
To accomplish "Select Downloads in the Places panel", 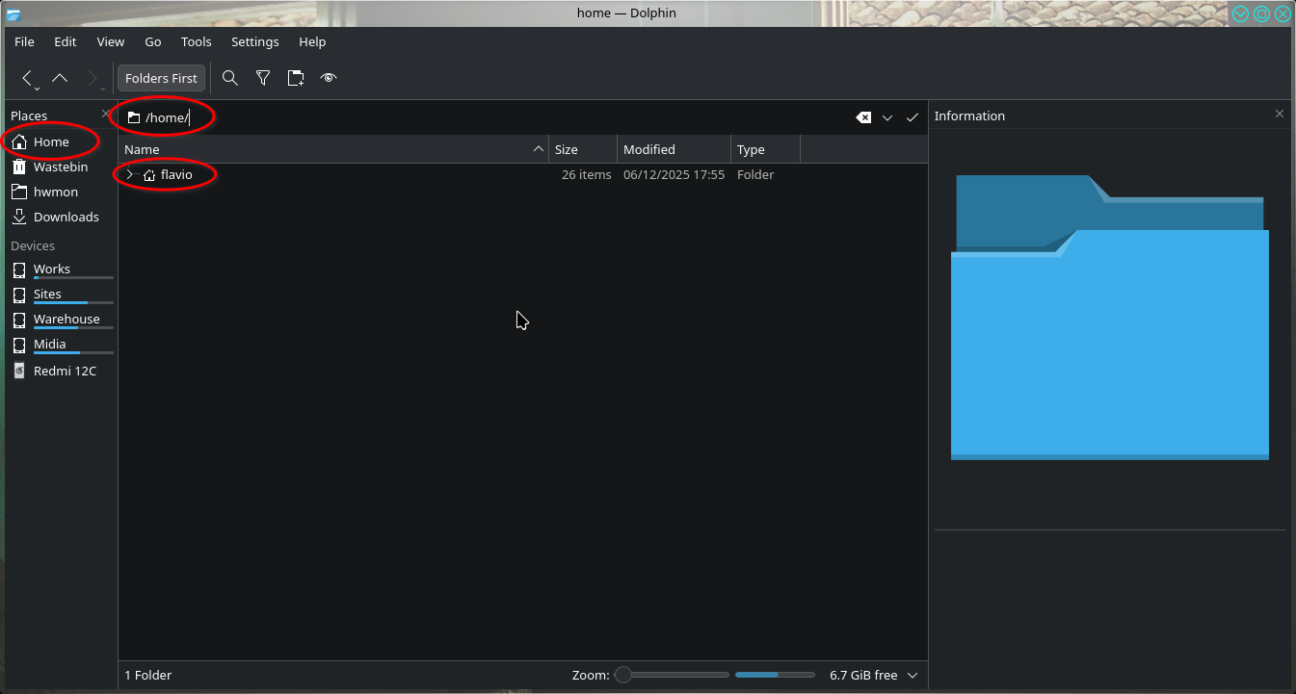I will [66, 217].
